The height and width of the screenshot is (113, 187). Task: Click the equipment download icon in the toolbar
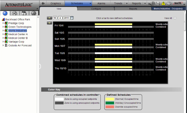(x=151, y=3)
